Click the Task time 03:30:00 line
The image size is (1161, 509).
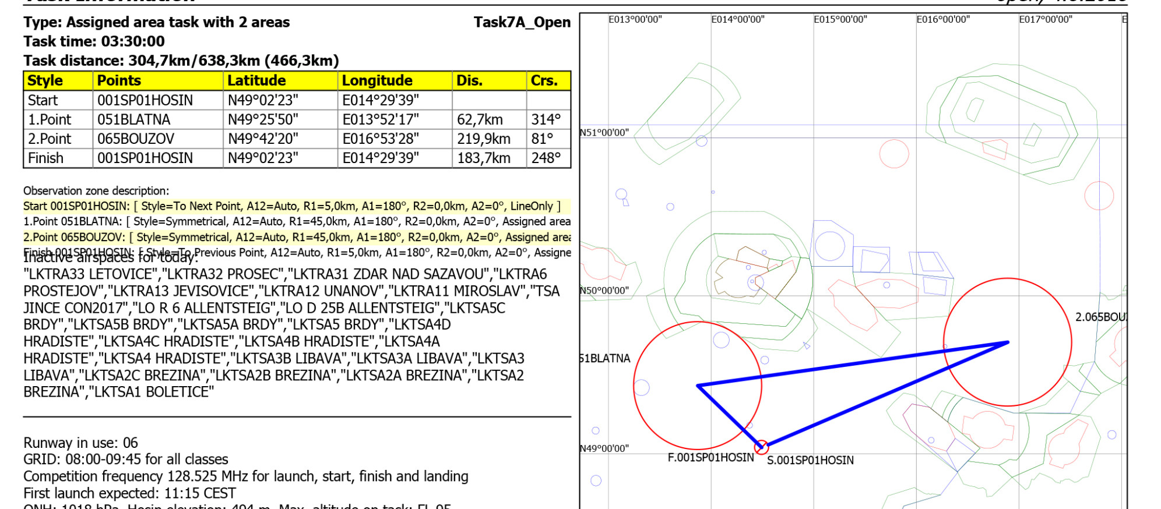(x=94, y=41)
